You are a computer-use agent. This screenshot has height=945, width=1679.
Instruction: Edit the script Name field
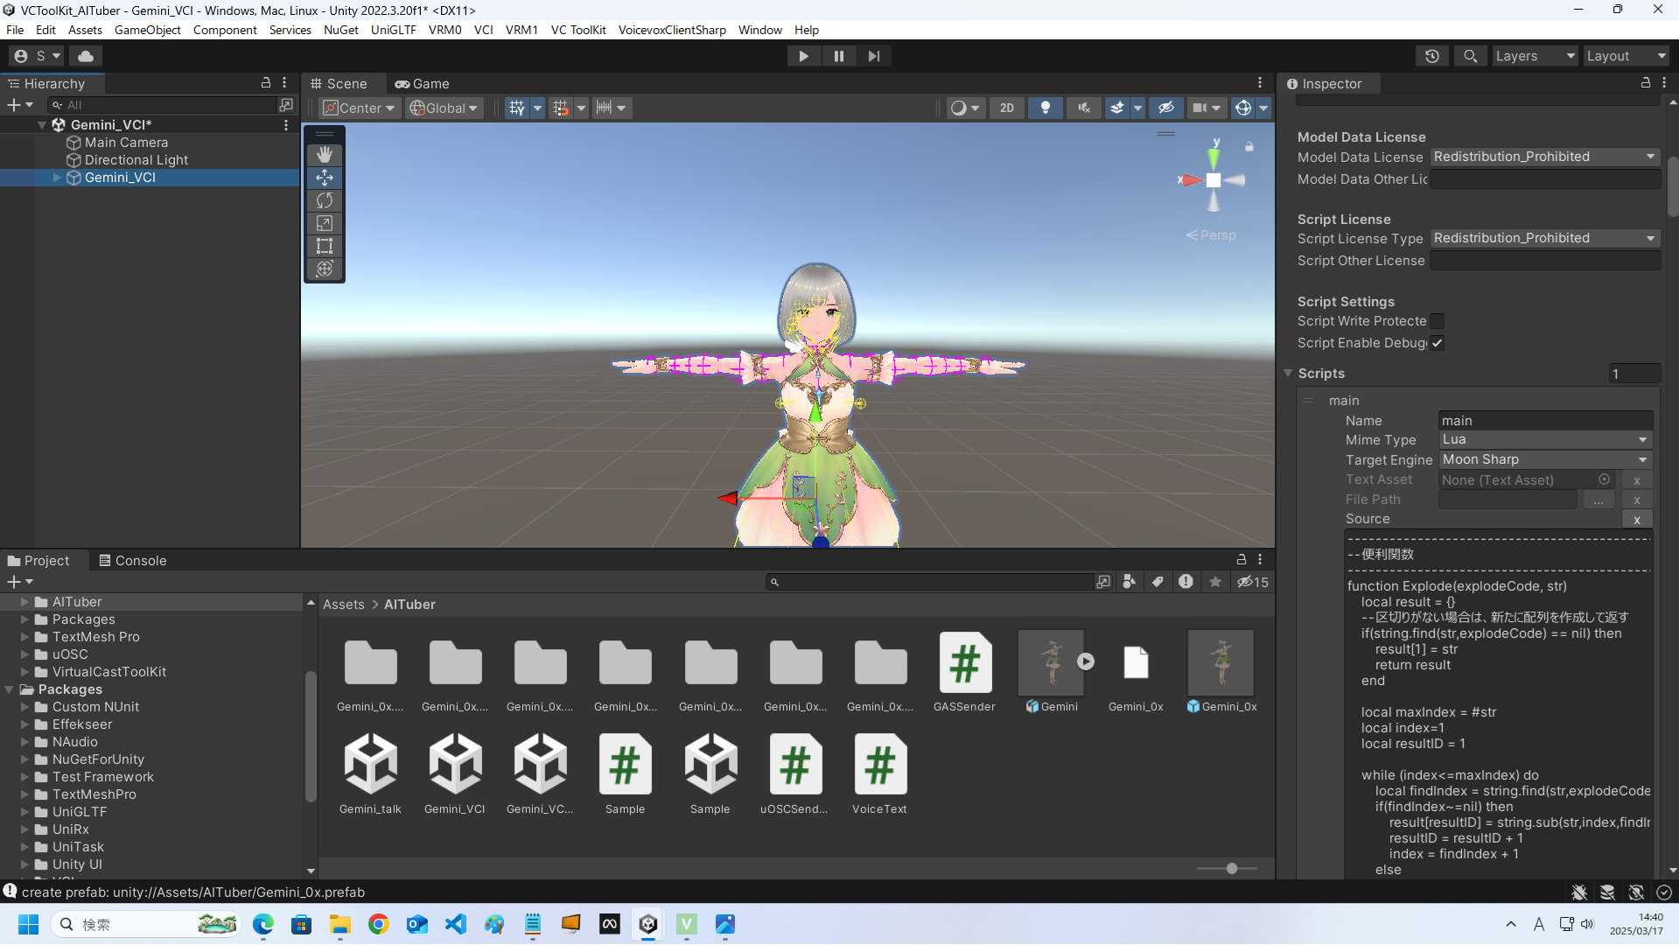(x=1545, y=421)
